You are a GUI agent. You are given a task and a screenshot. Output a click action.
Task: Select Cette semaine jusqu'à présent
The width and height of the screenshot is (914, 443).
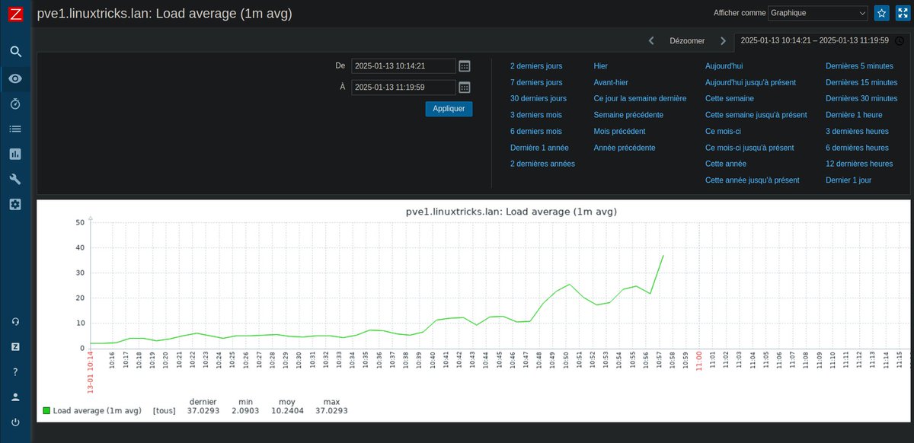[x=756, y=115]
